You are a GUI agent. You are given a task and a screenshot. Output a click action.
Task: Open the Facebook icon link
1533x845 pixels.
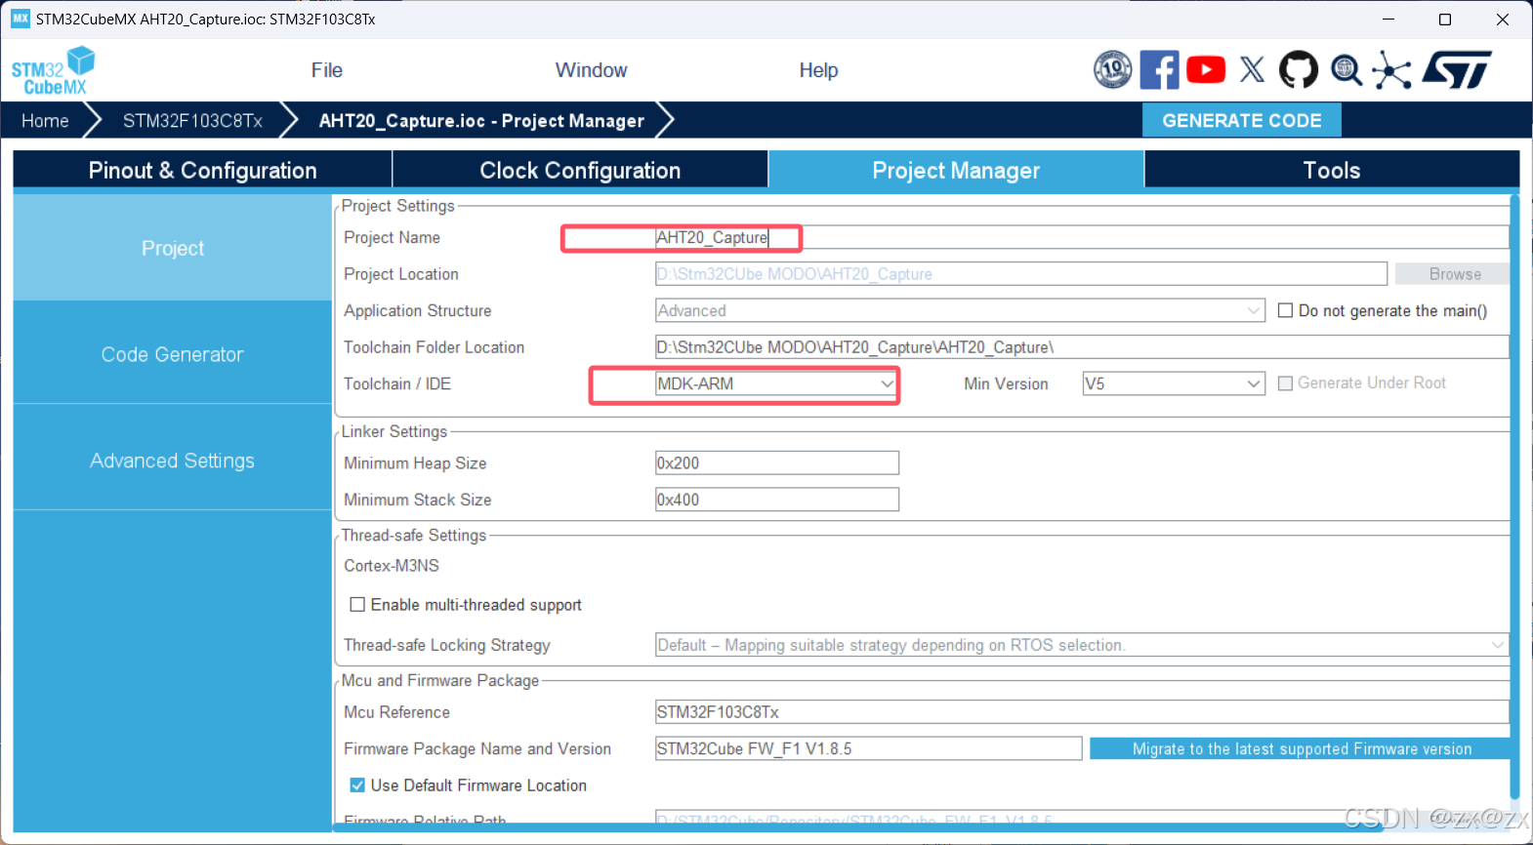[1159, 69]
